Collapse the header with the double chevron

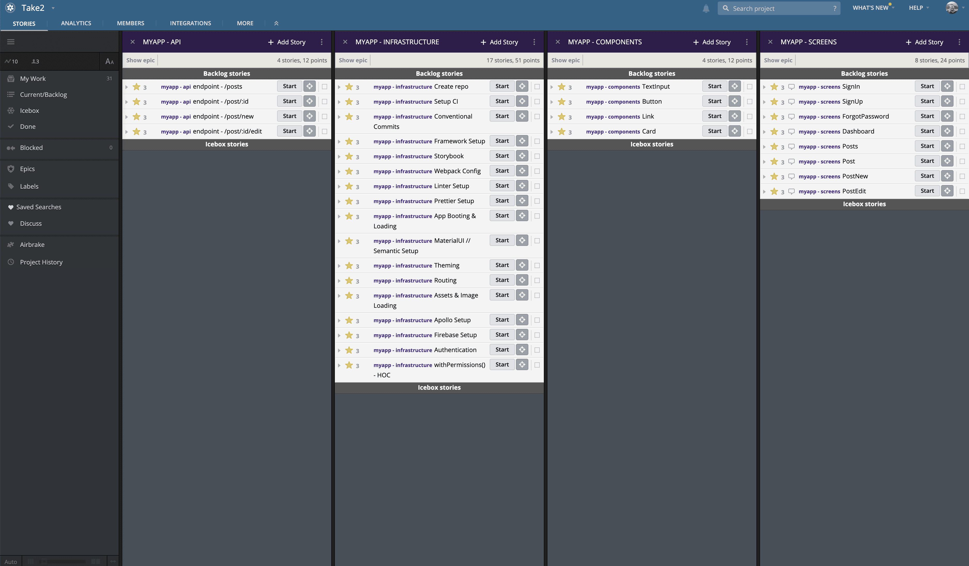click(276, 23)
